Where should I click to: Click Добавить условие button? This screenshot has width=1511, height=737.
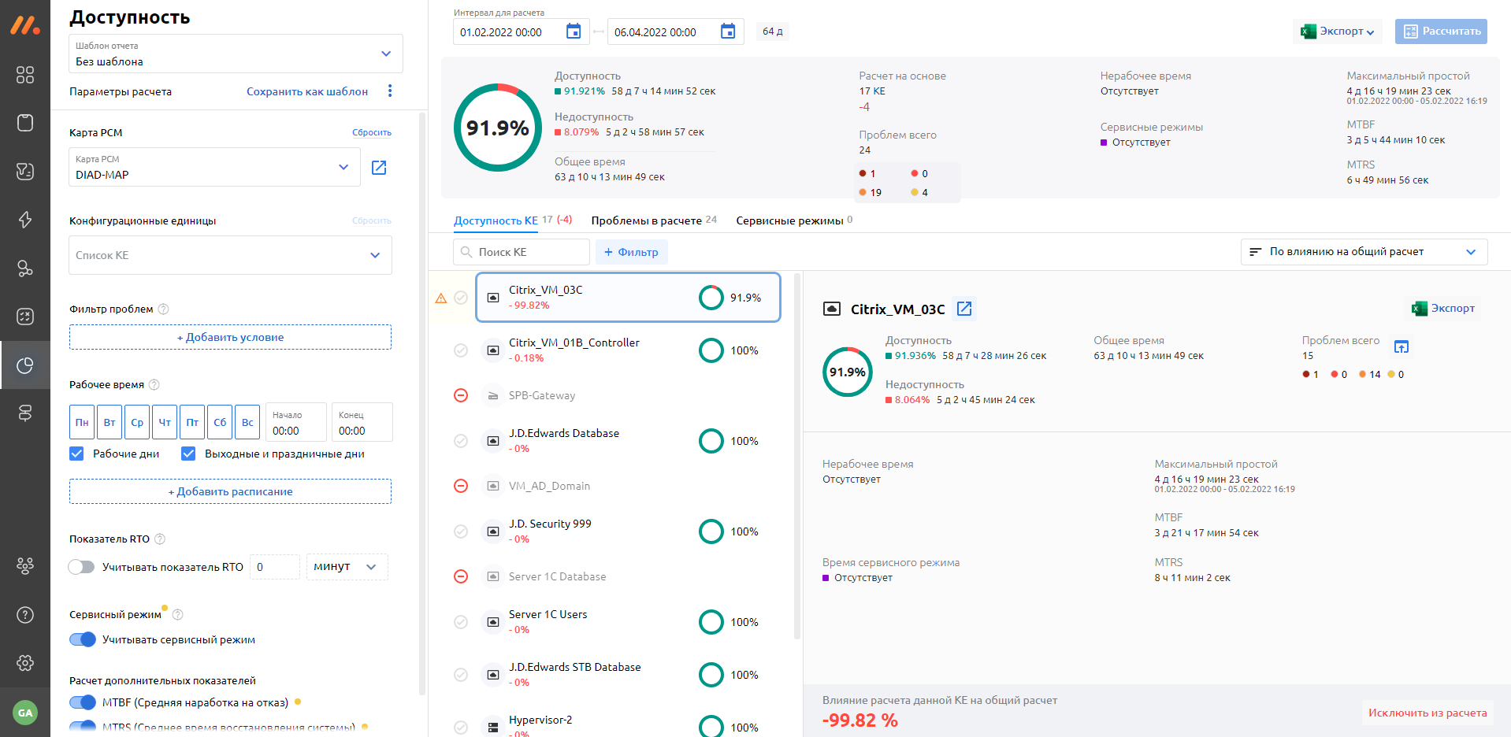tap(230, 337)
